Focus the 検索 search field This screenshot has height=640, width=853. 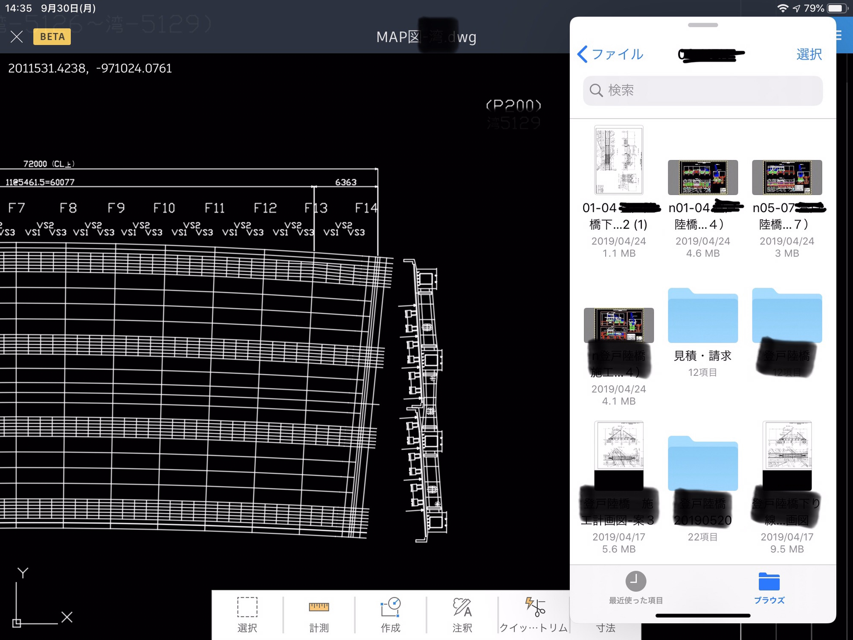coord(703,90)
